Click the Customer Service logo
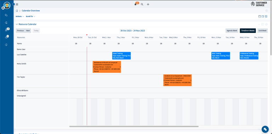The image size is (272, 134). click(x=259, y=4)
